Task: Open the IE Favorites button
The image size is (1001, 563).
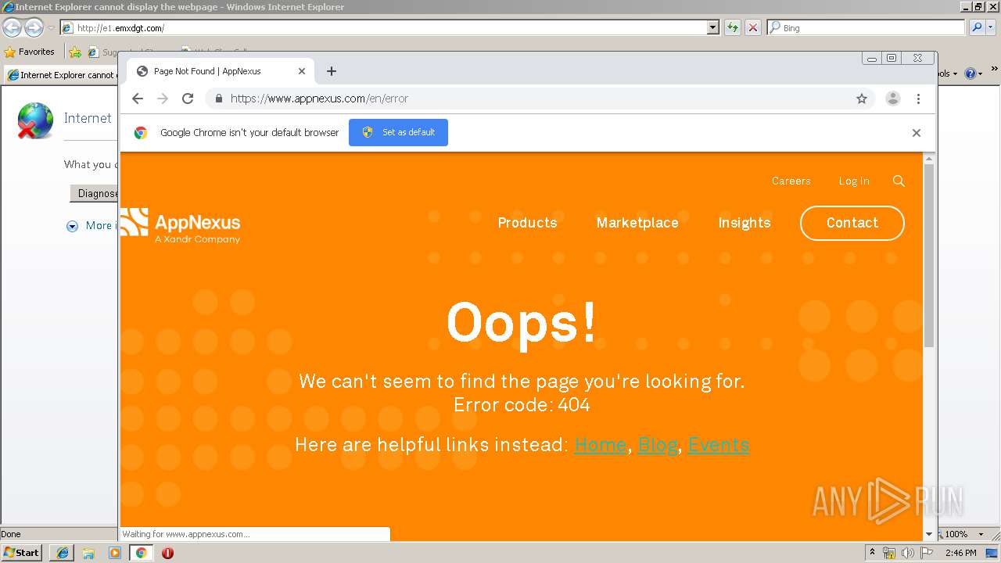Action: point(30,52)
